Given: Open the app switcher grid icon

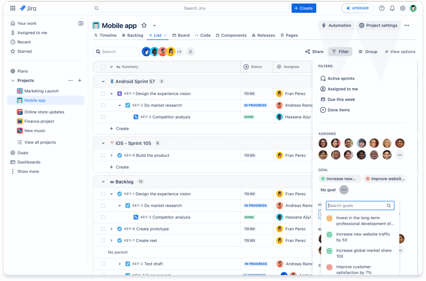Looking at the screenshot, I should pyautogui.click(x=13, y=8).
